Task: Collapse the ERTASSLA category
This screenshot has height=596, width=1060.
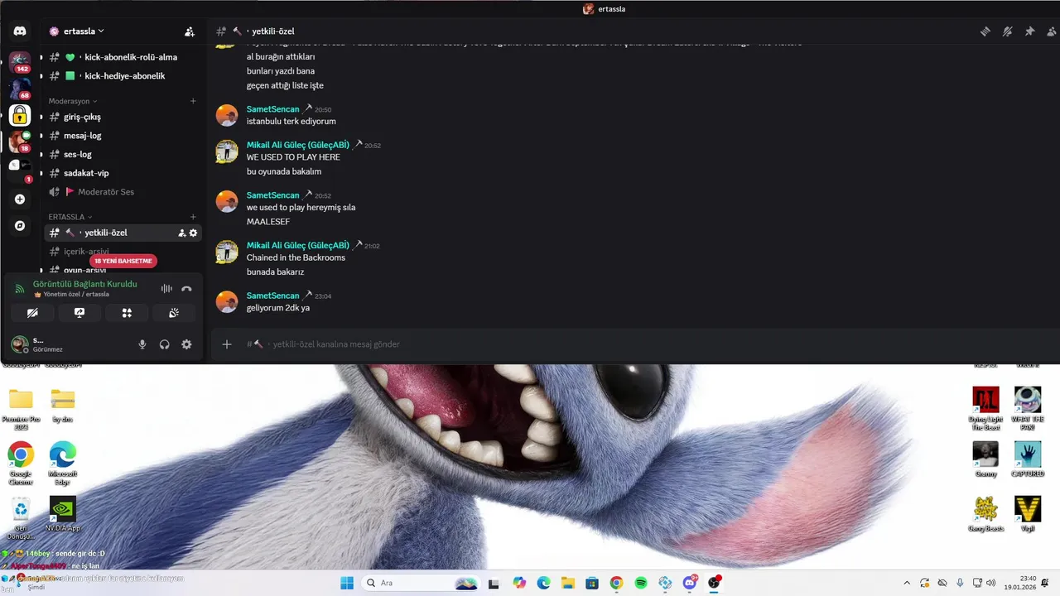Action: point(70,217)
